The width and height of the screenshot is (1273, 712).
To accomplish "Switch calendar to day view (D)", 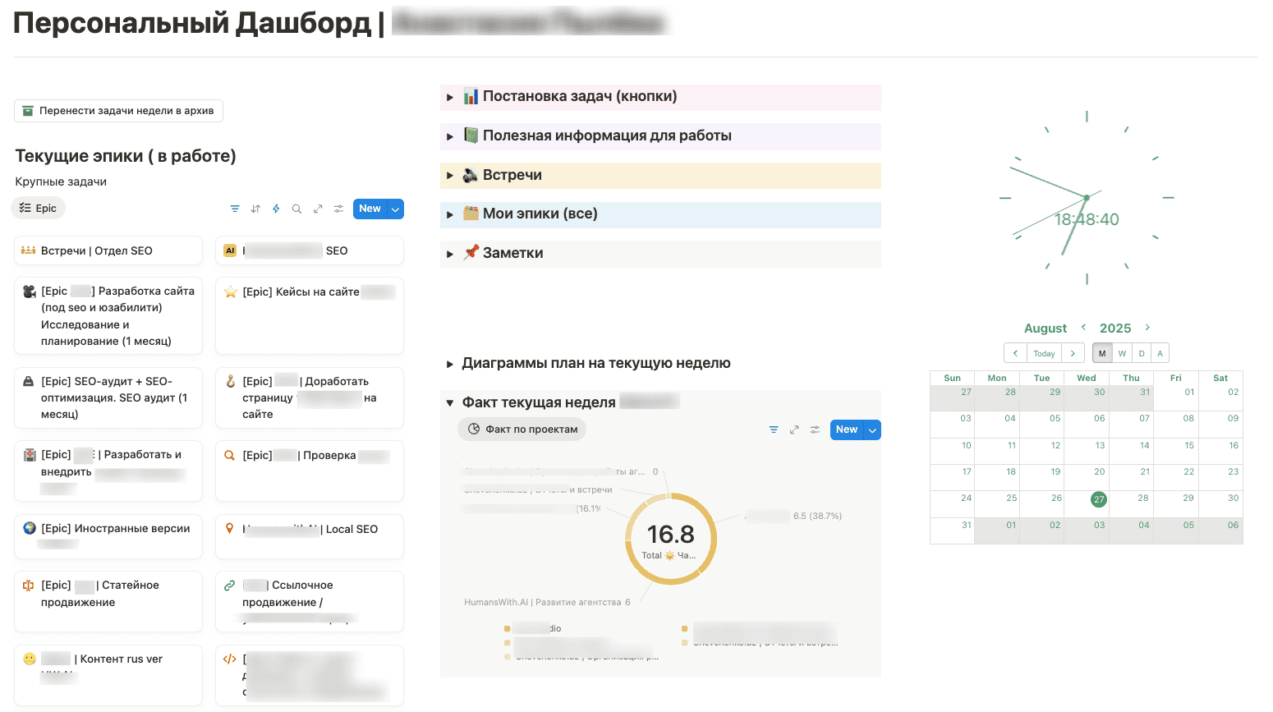I will tap(1142, 353).
